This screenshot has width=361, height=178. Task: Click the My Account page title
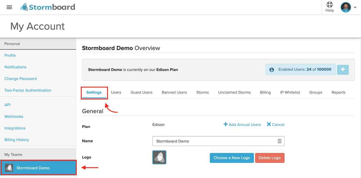pos(37,26)
